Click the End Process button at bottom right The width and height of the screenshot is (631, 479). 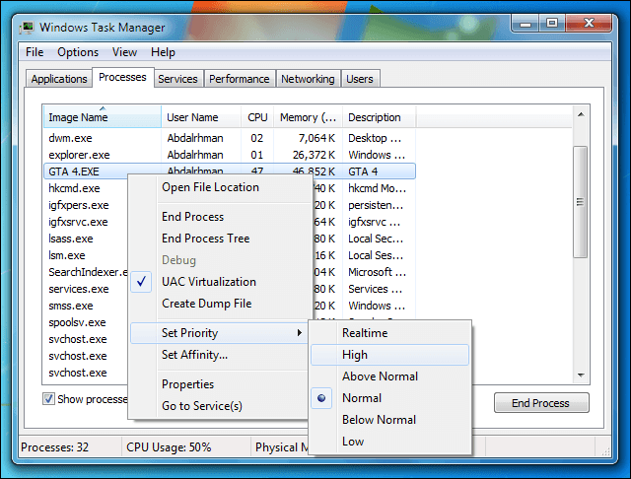point(541,403)
